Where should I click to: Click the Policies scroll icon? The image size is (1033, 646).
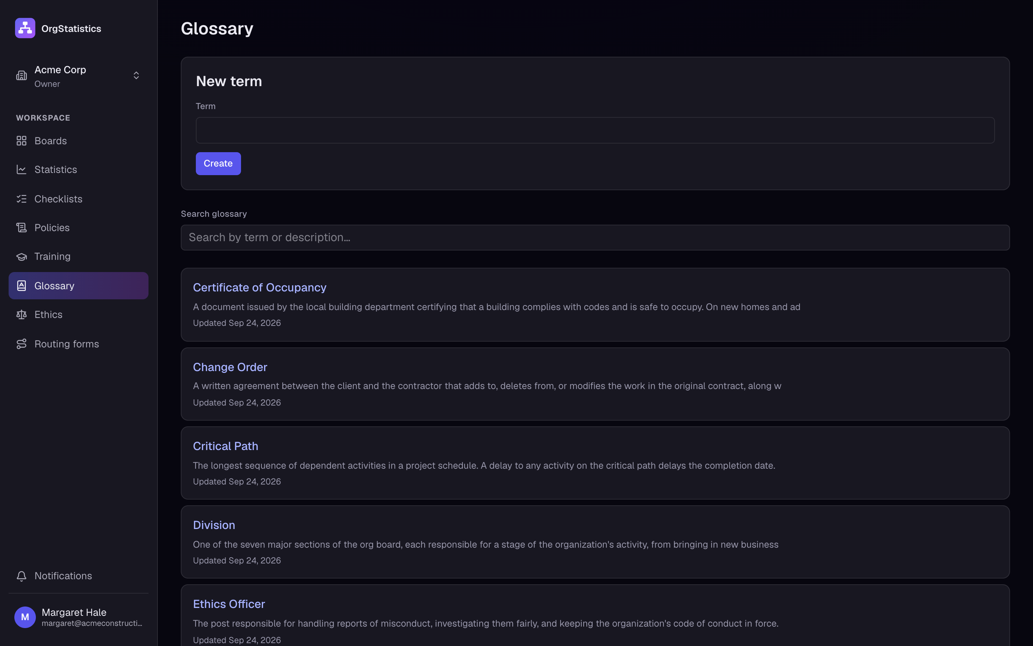(x=22, y=228)
